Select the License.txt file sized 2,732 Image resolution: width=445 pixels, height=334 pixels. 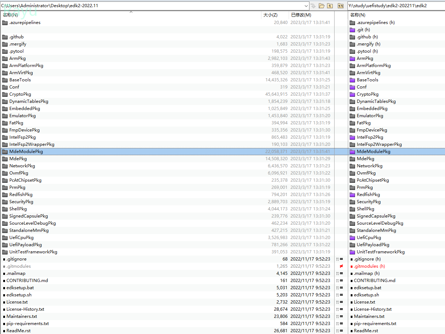tap(17, 302)
